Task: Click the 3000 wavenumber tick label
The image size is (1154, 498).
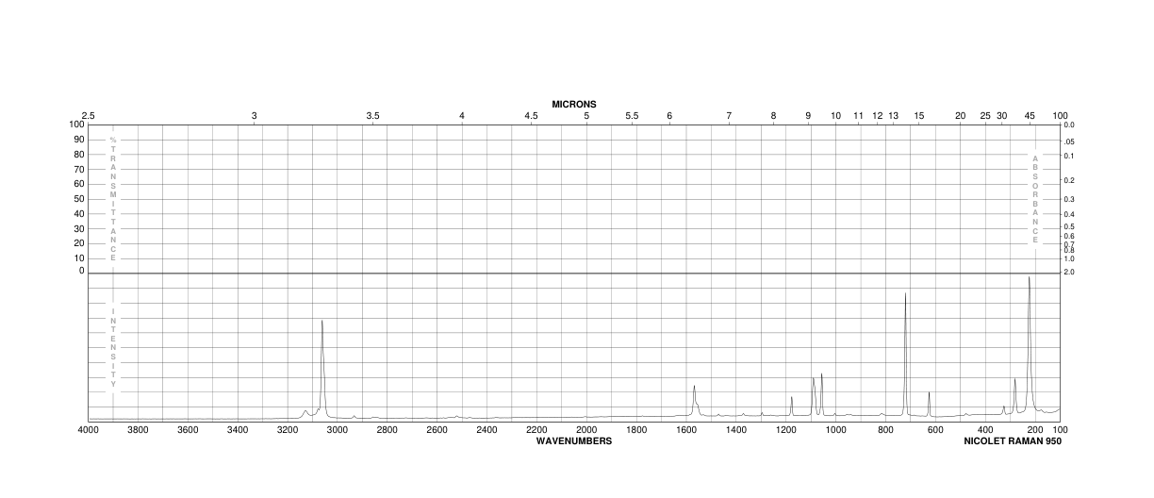Action: 338,430
